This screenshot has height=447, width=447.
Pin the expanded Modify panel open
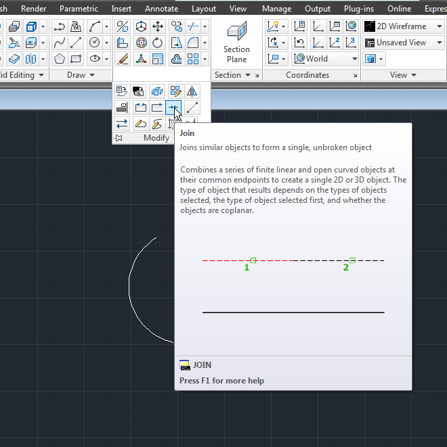coord(119,137)
